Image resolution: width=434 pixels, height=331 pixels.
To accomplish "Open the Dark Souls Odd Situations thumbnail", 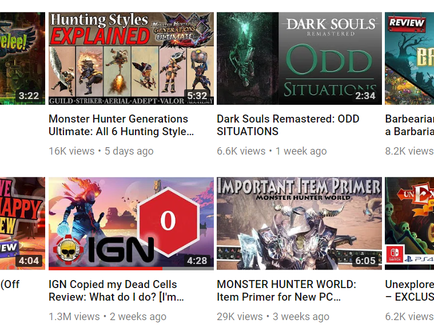I will click(299, 58).
